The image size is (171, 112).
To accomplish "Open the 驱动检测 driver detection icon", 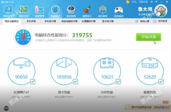I will click(x=71, y=11).
